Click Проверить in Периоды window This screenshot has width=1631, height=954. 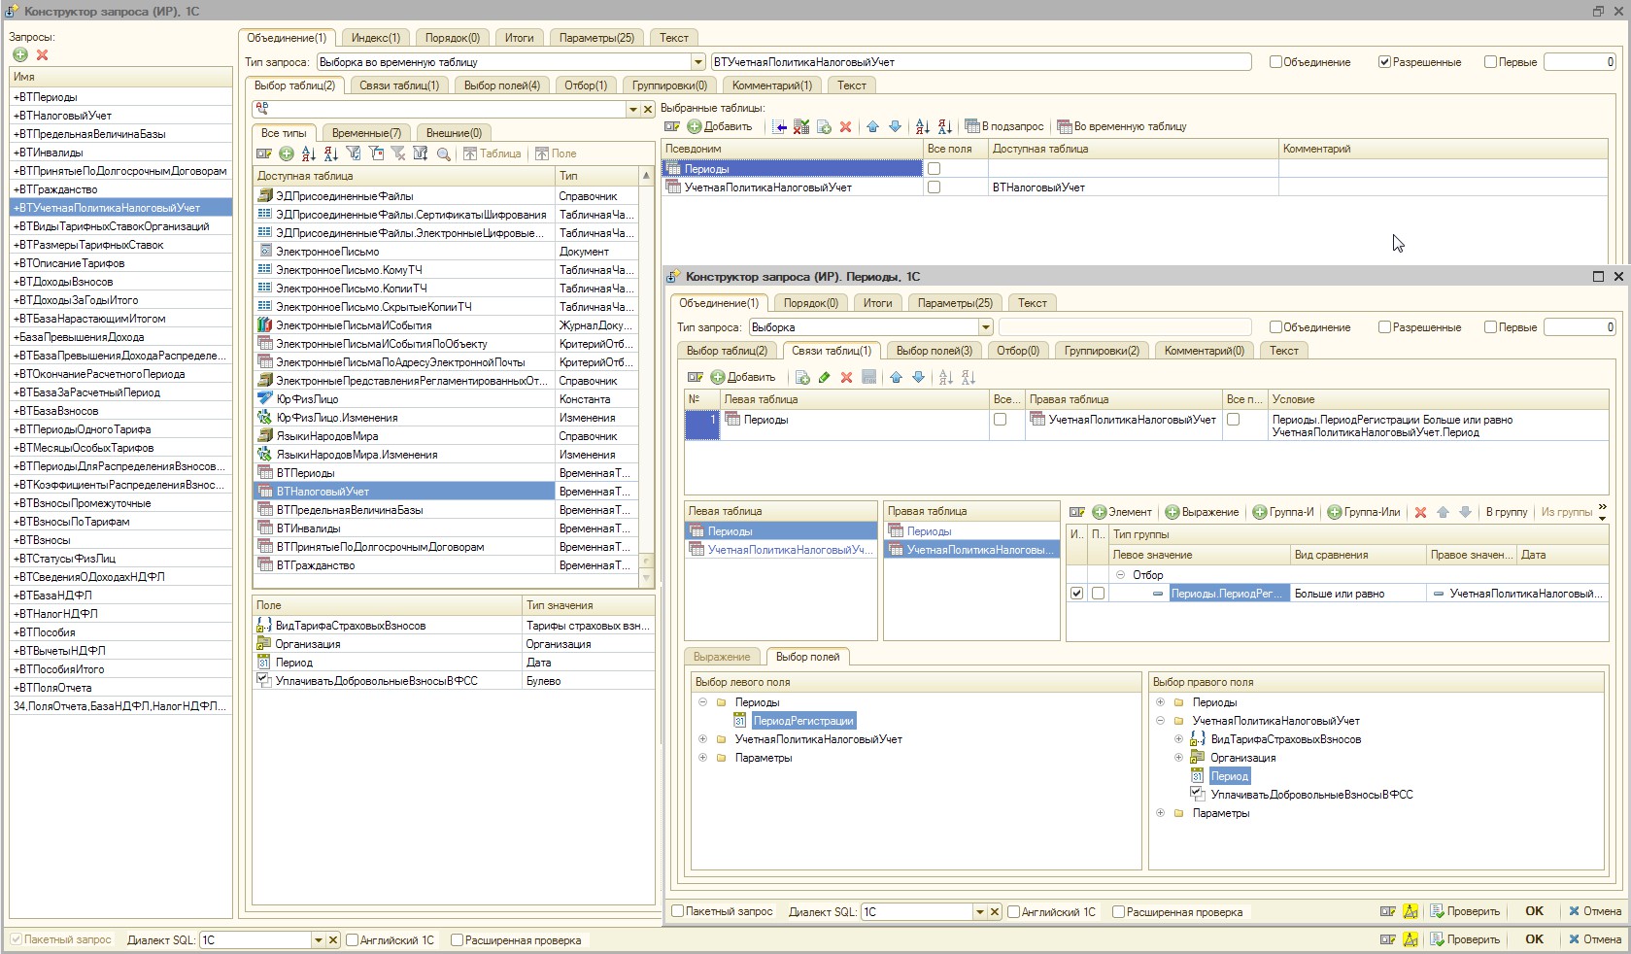click(x=1464, y=911)
